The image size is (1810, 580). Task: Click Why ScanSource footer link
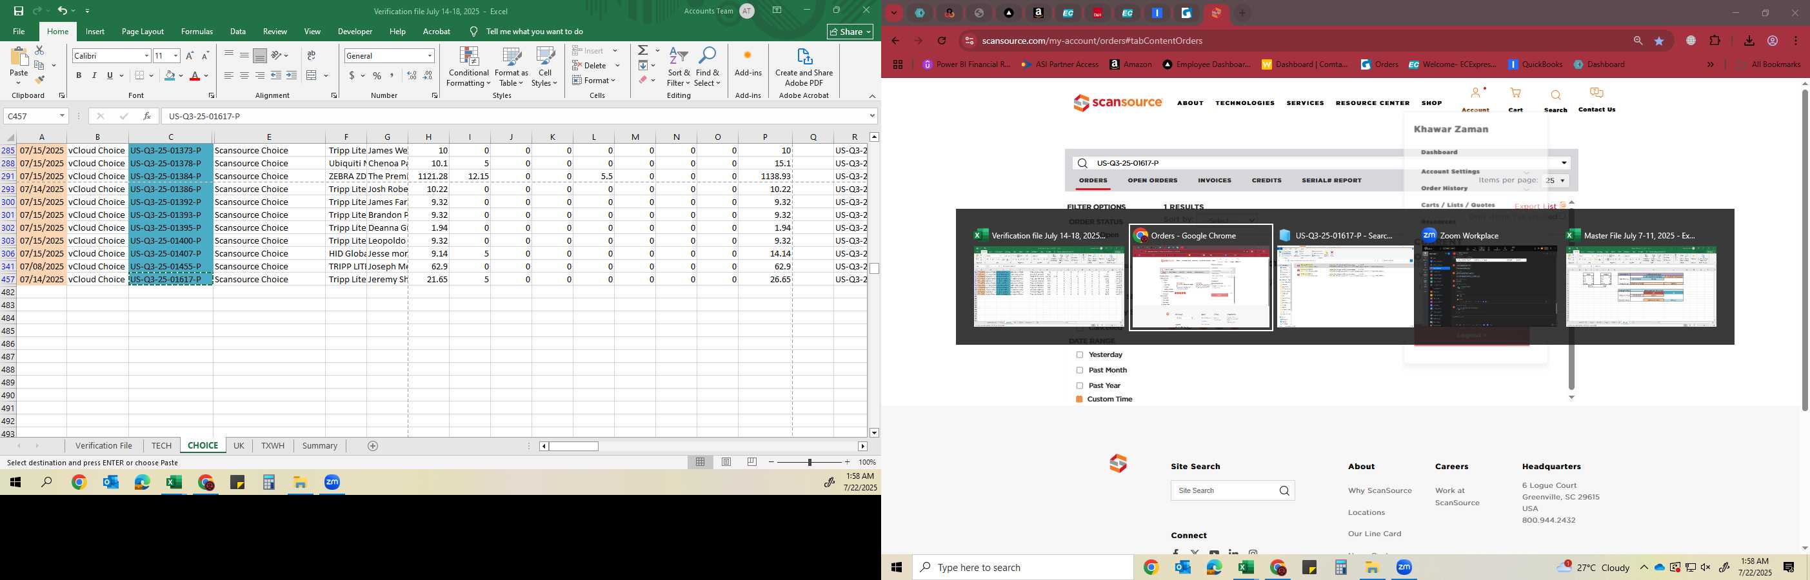click(x=1379, y=491)
